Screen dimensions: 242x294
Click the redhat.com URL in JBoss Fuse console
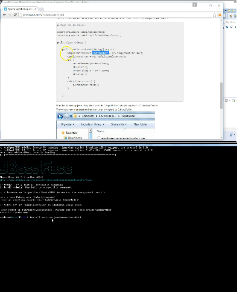coord(47,180)
